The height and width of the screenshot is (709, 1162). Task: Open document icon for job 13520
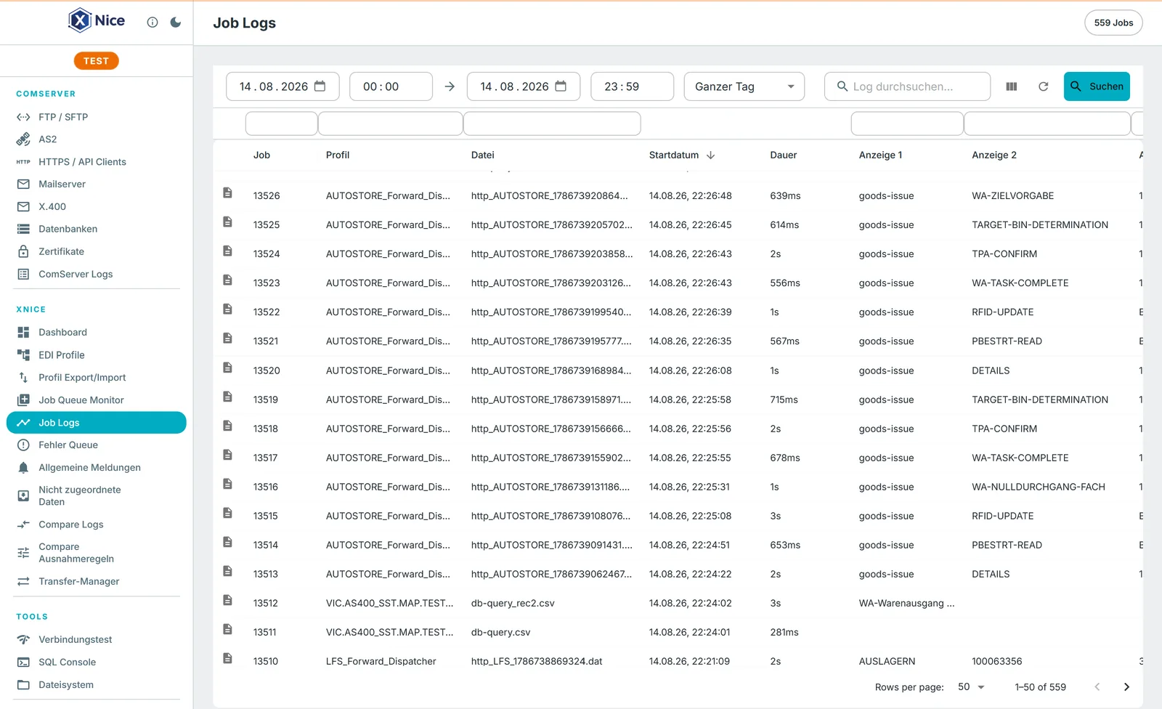pos(227,368)
